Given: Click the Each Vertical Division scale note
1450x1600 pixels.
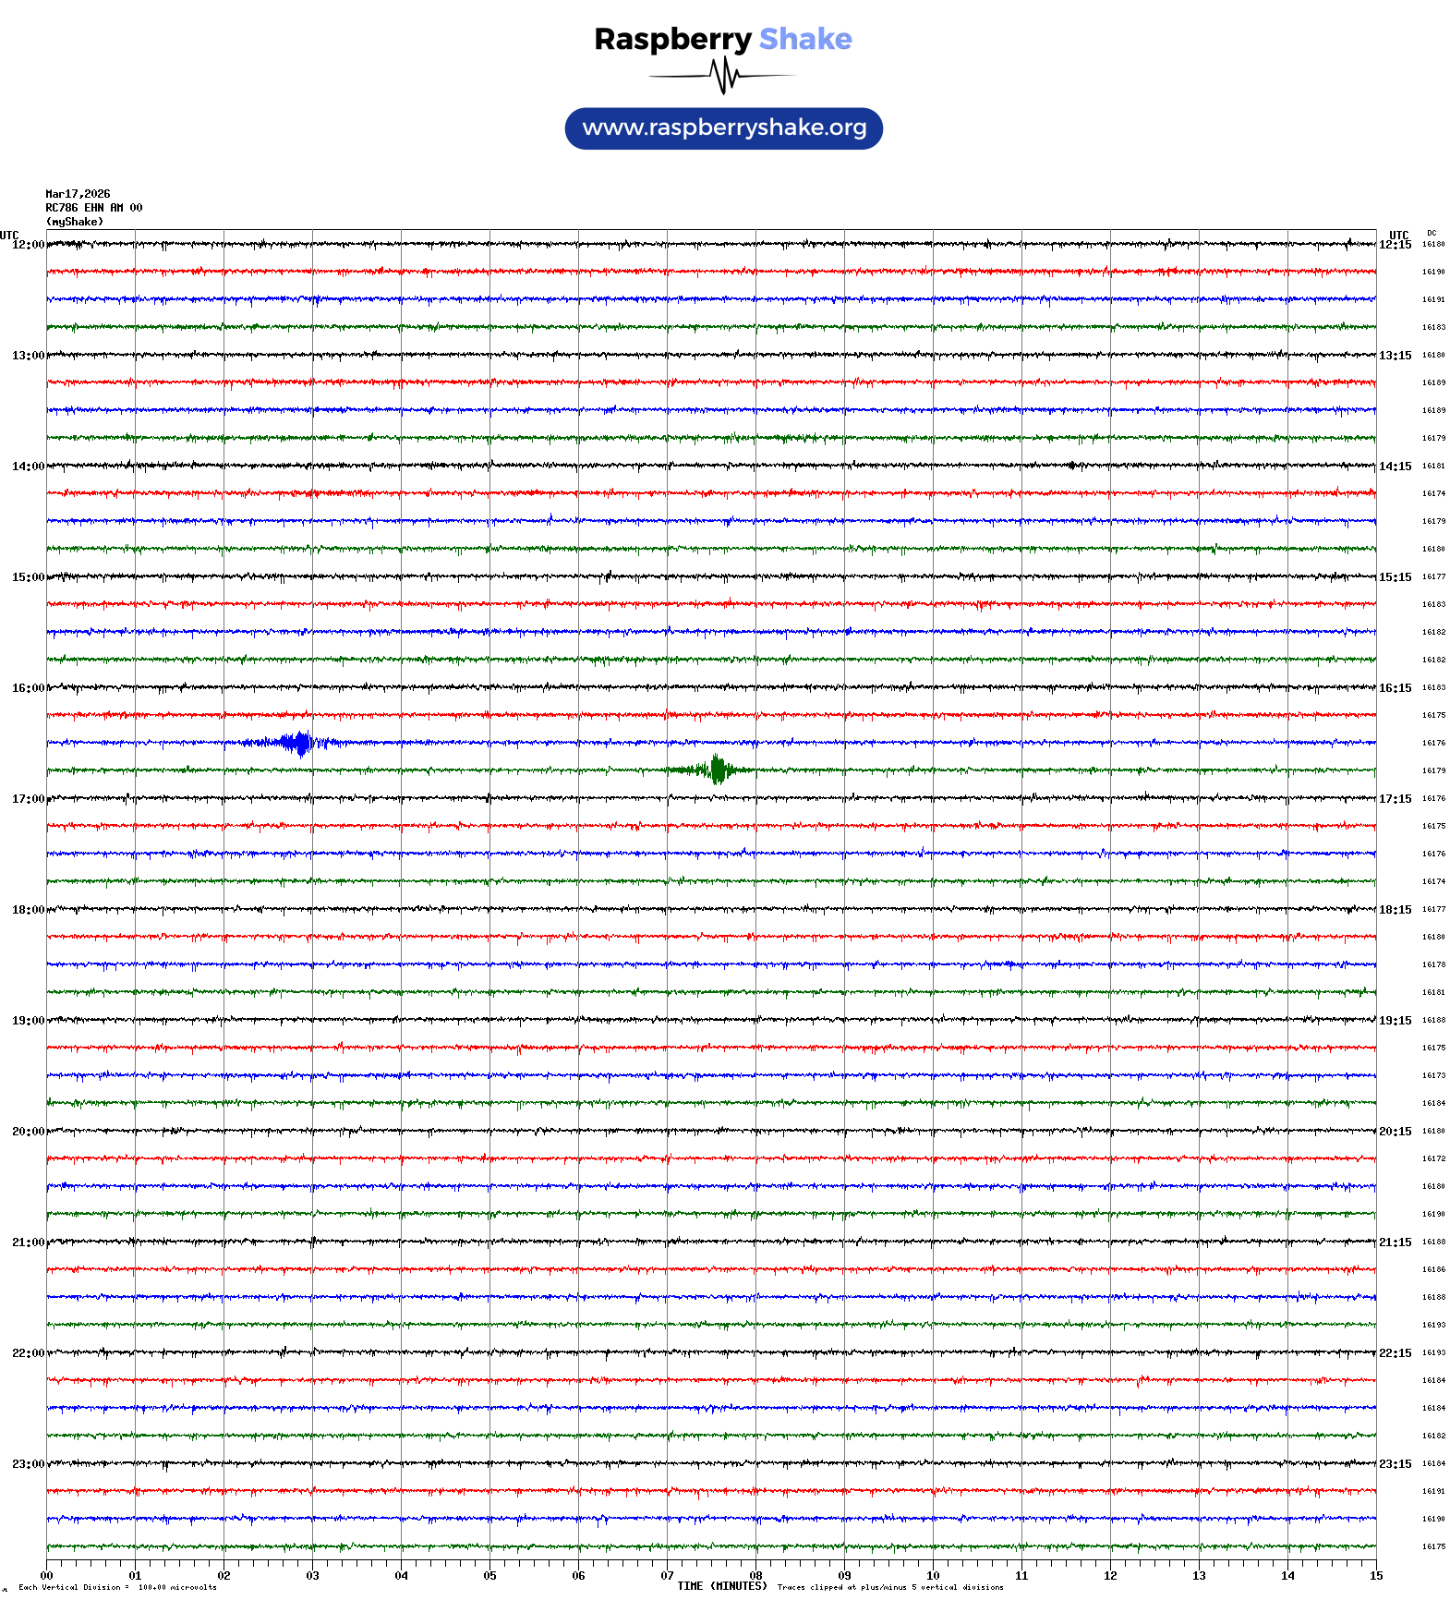Looking at the screenshot, I should pos(117,1587).
